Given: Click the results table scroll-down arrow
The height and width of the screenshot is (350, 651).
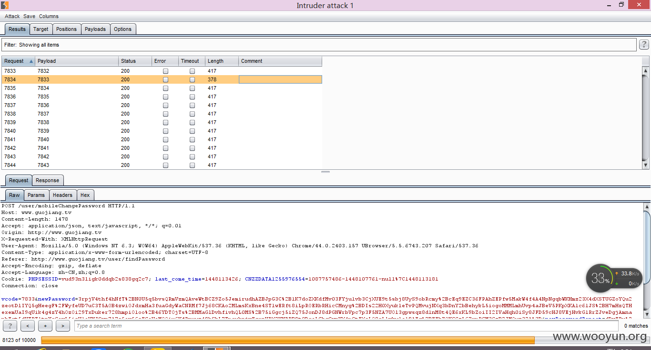Looking at the screenshot, I should (645, 165).
